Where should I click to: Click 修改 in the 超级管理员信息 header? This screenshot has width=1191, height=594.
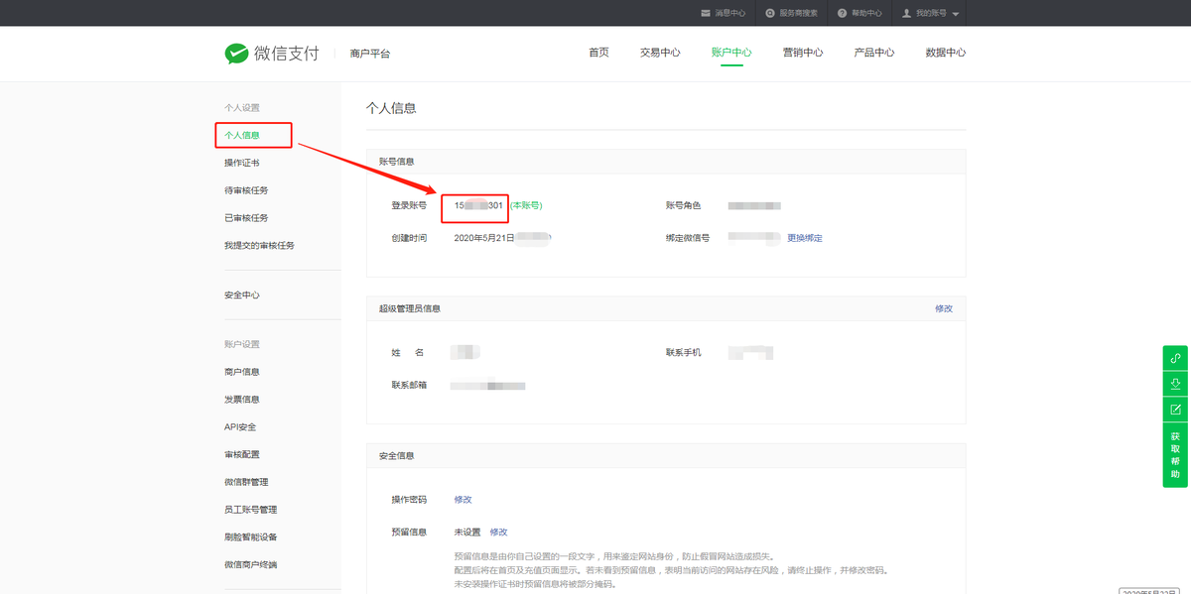[x=943, y=308]
